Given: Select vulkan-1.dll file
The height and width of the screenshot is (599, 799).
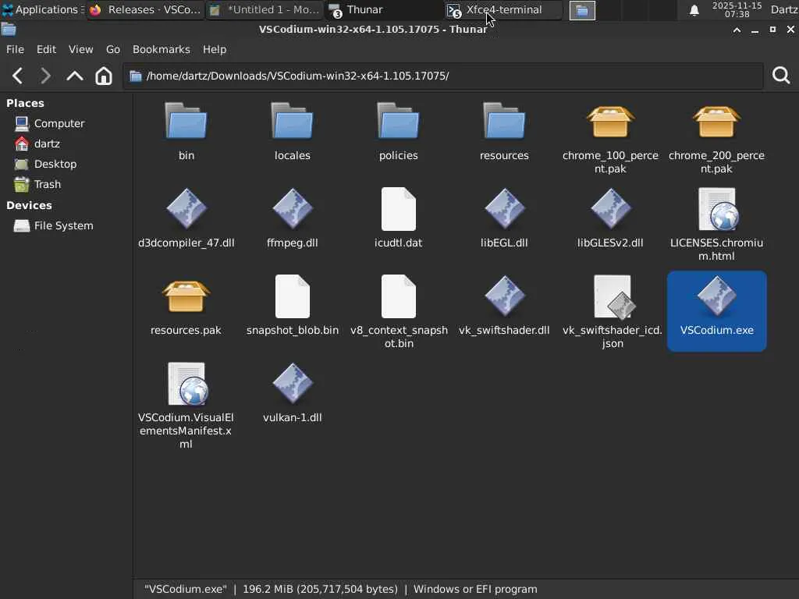Looking at the screenshot, I should [x=293, y=393].
